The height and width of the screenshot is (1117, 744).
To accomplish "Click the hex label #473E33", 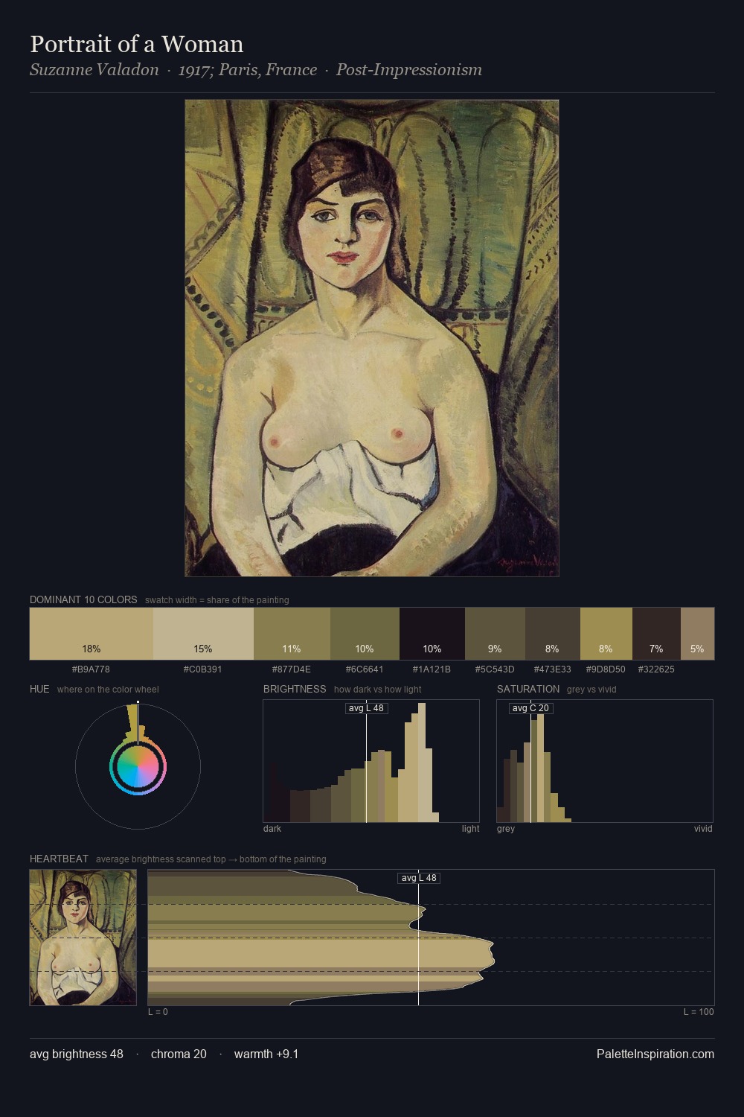I will coord(552,669).
